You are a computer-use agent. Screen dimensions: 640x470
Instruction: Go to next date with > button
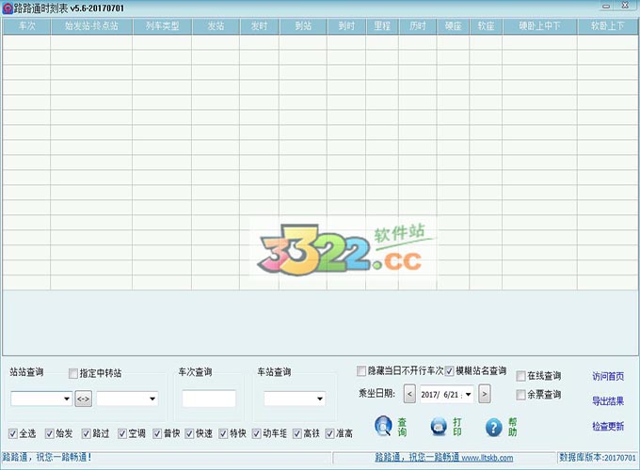(485, 394)
